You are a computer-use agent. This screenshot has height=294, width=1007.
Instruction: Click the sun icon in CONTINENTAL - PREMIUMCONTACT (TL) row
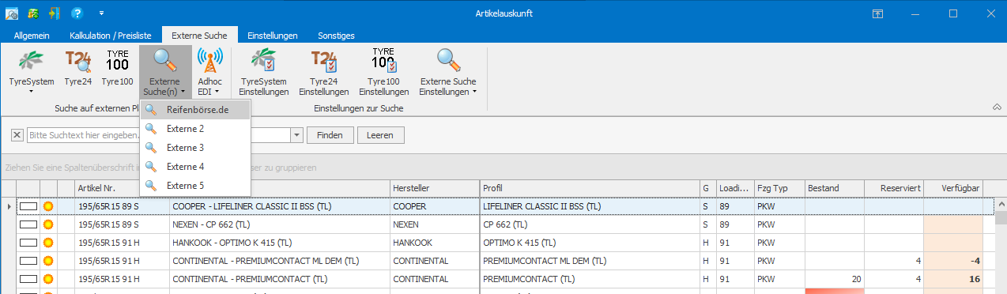pyautogui.click(x=48, y=279)
